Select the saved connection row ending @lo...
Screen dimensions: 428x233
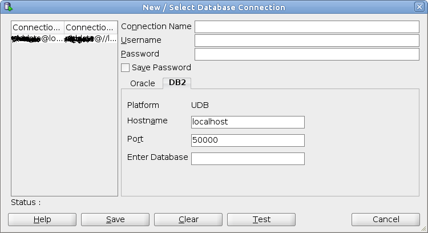tap(38, 39)
